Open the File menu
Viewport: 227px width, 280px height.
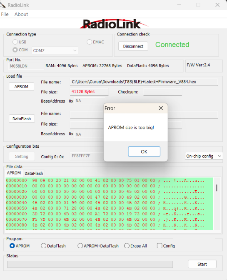[x=5, y=14]
